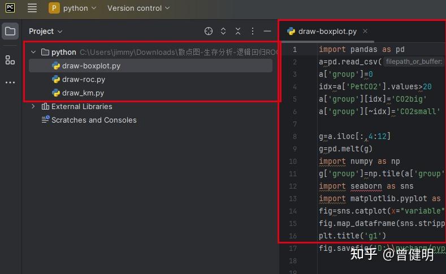The width and height of the screenshot is (446, 274).
Task: Open the Structure tool window icon
Action: (x=10, y=60)
